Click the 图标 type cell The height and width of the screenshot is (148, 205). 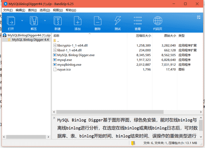pyautogui.click(x=181, y=69)
